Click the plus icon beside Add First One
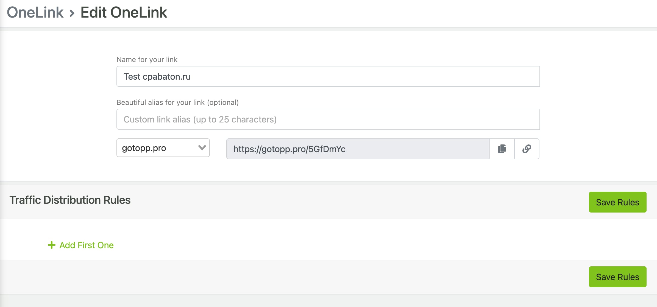The height and width of the screenshot is (307, 657). click(52, 245)
